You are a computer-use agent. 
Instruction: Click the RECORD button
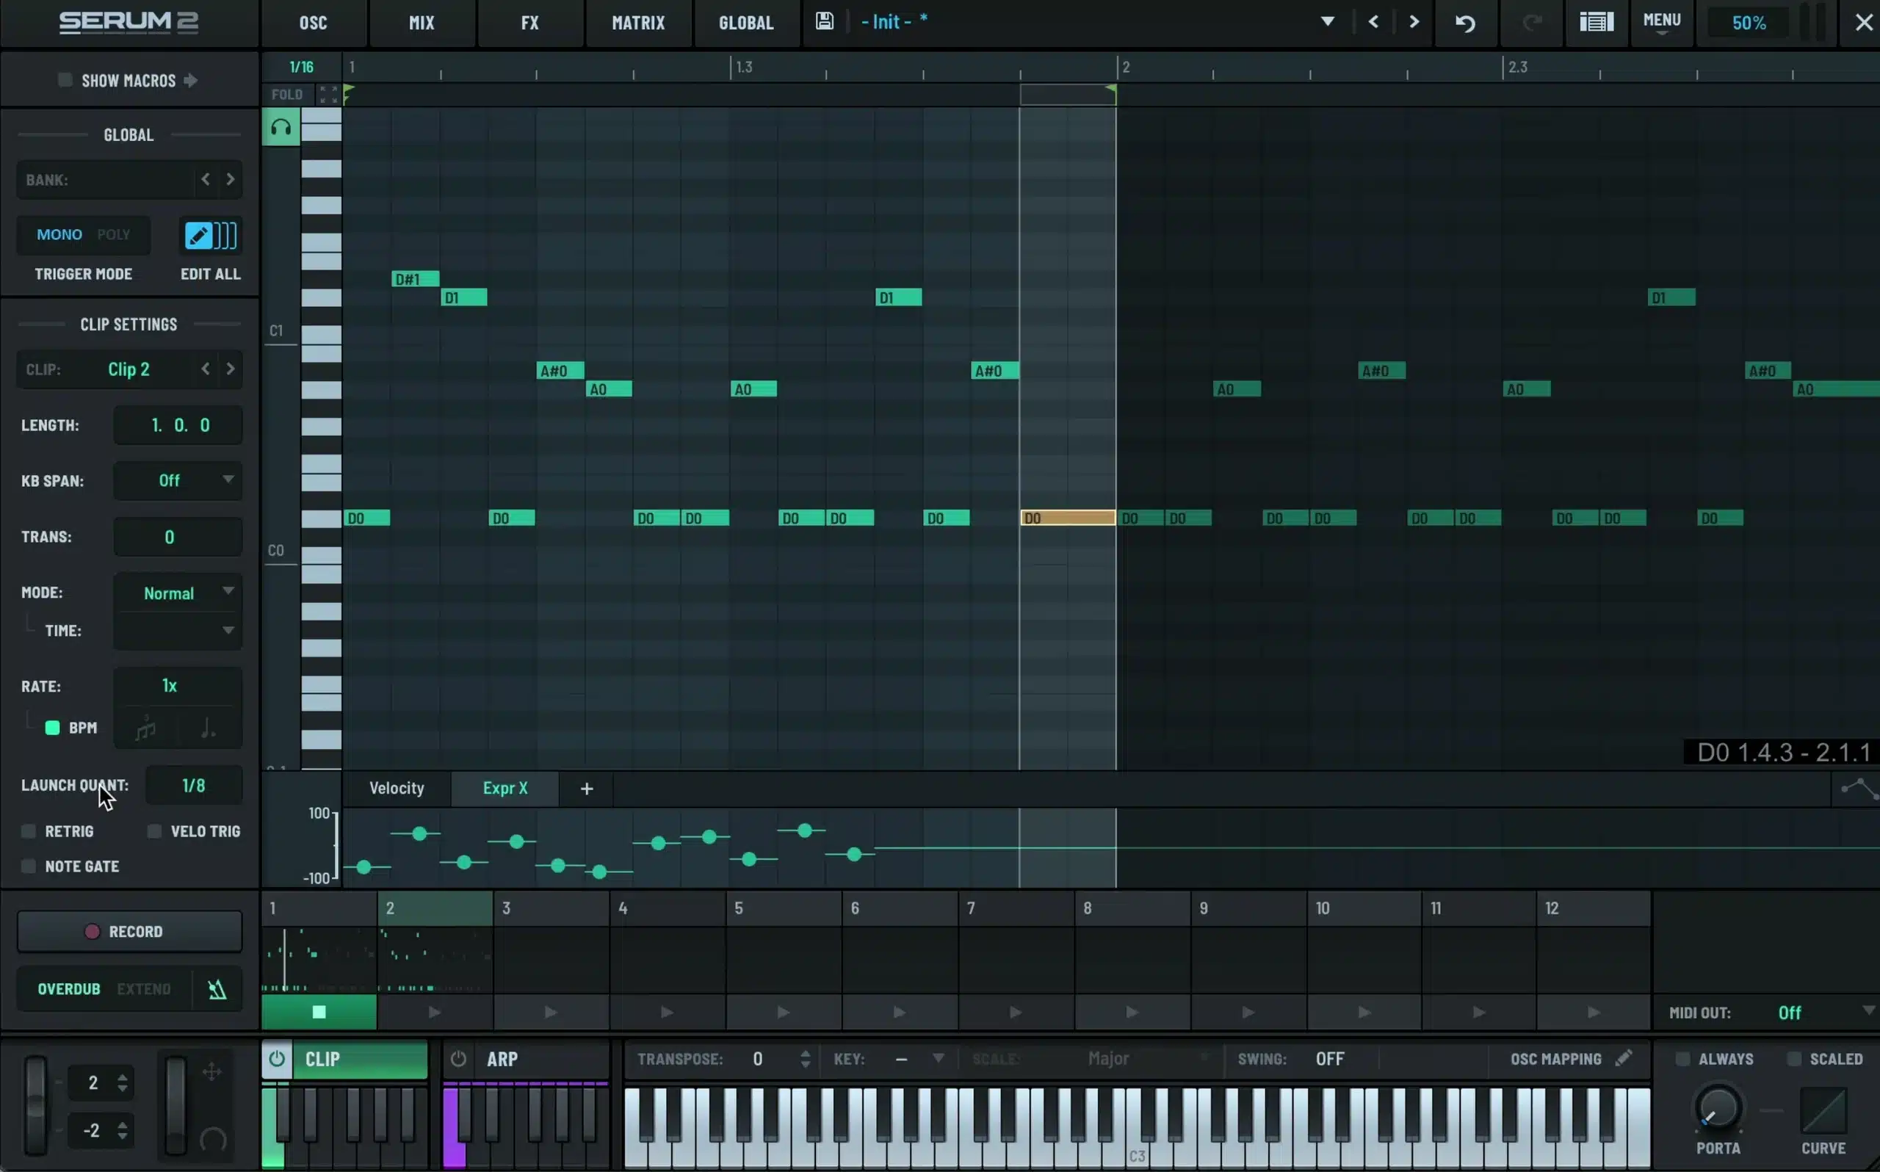pyautogui.click(x=129, y=931)
